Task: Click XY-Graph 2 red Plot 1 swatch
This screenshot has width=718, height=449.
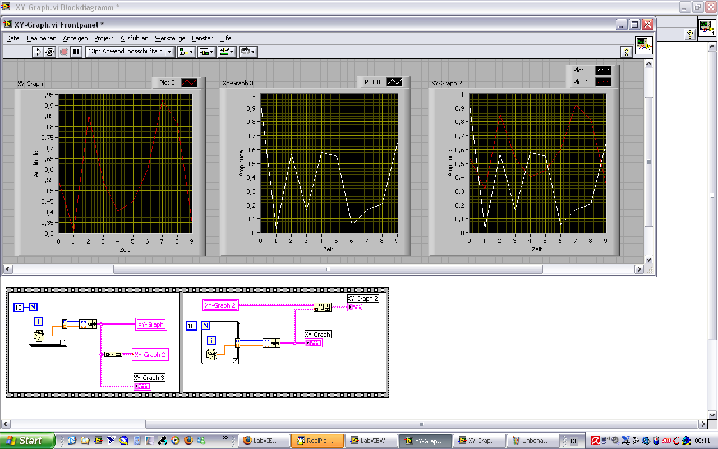Action: [x=603, y=82]
